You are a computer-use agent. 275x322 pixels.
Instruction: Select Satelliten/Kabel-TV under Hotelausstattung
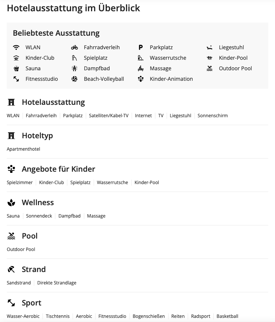click(109, 116)
